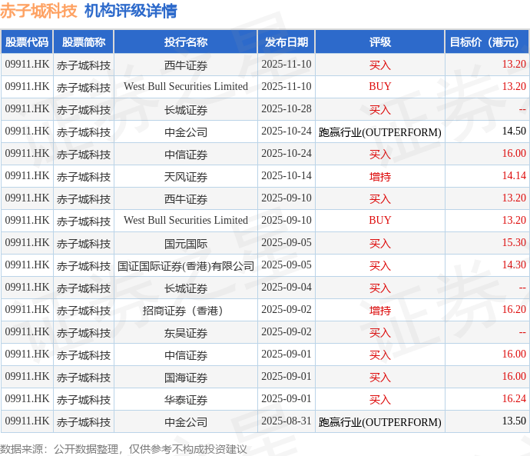
Task: Click the 买入 rating for 国元国际
Action: click(380, 244)
